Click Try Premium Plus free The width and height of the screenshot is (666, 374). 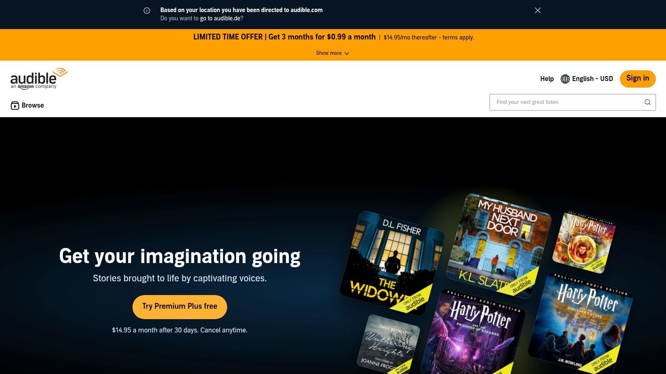(179, 307)
